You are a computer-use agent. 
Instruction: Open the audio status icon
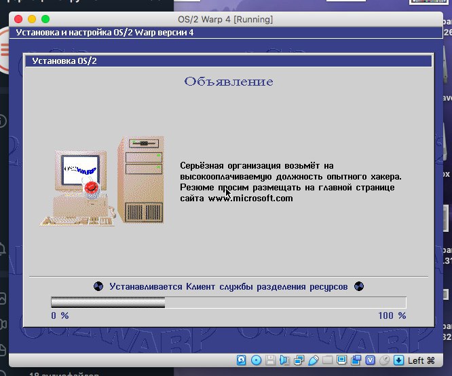284,360
